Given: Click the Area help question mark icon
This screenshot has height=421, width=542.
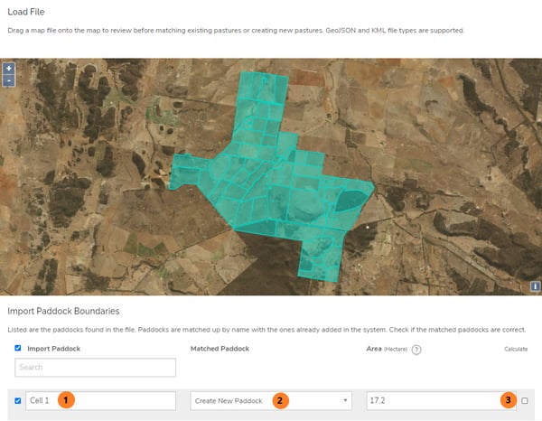Looking at the screenshot, I should (417, 349).
